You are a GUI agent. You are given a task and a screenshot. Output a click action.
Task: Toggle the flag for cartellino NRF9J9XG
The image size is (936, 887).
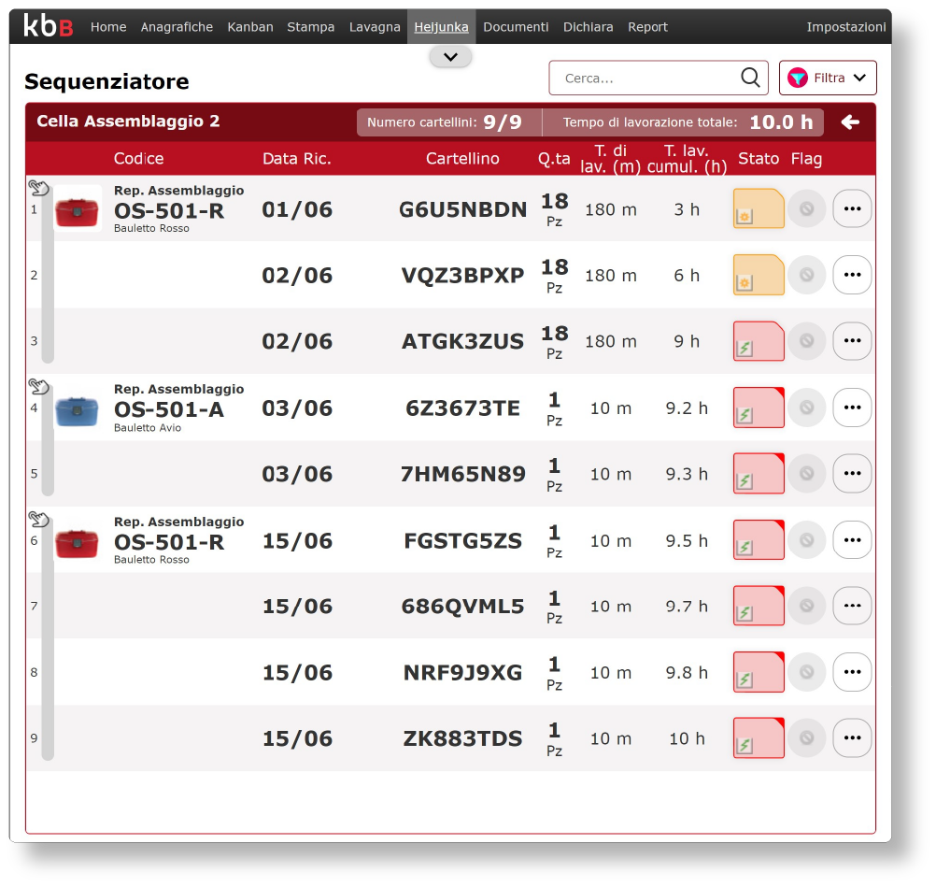pyautogui.click(x=806, y=673)
